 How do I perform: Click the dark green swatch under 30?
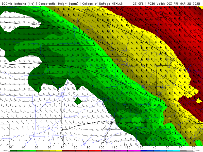pyautogui.click(x=13, y=151)
